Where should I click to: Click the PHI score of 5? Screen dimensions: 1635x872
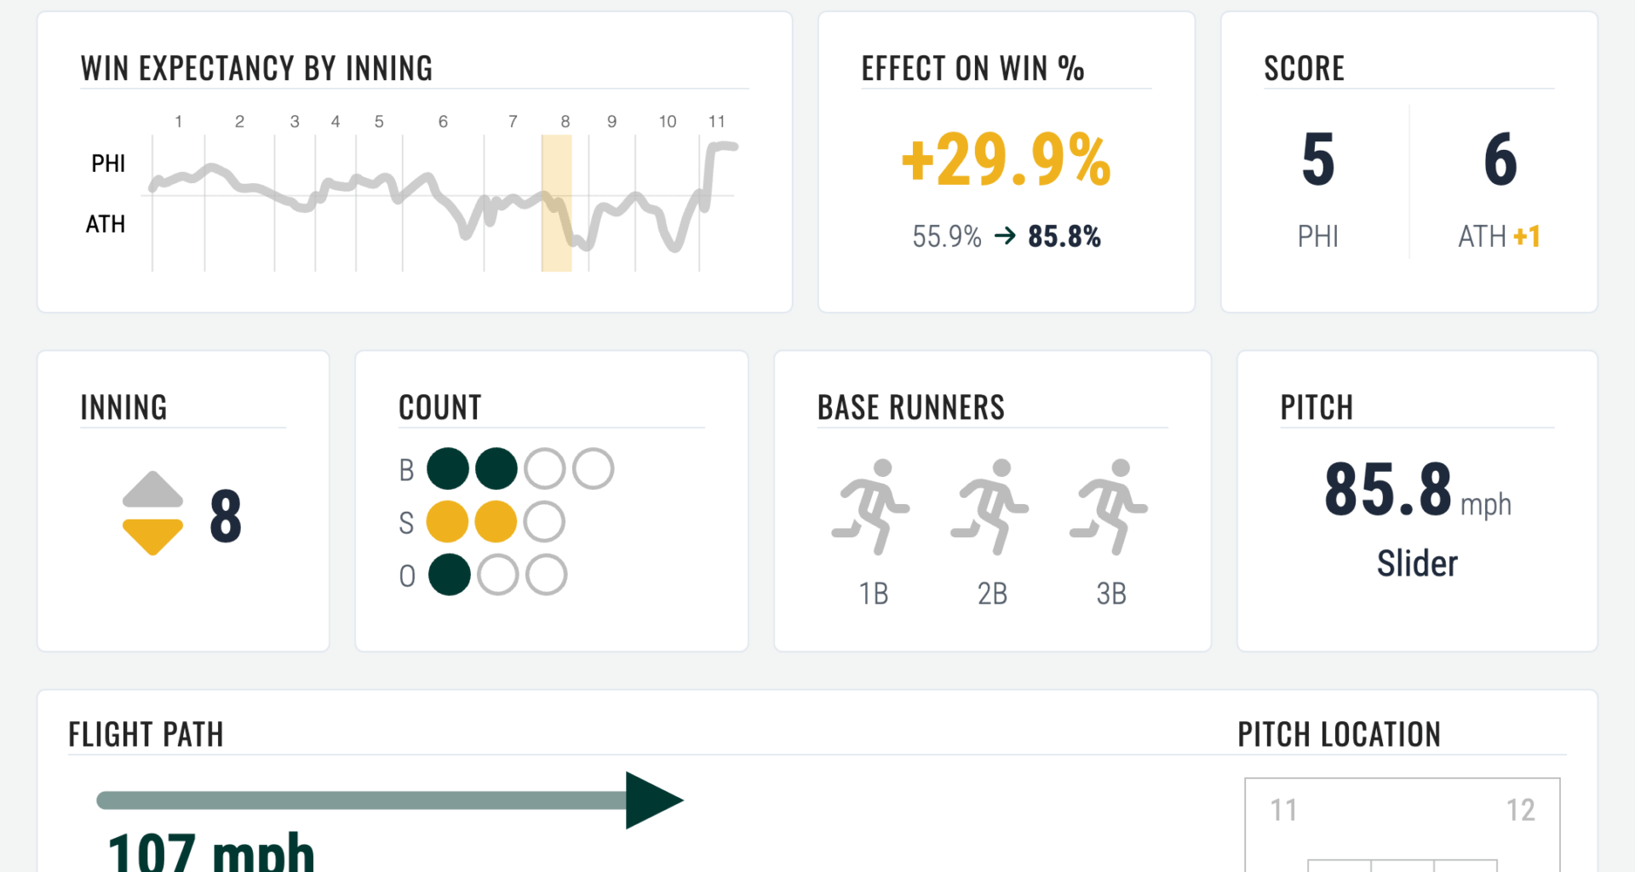coord(1318,159)
